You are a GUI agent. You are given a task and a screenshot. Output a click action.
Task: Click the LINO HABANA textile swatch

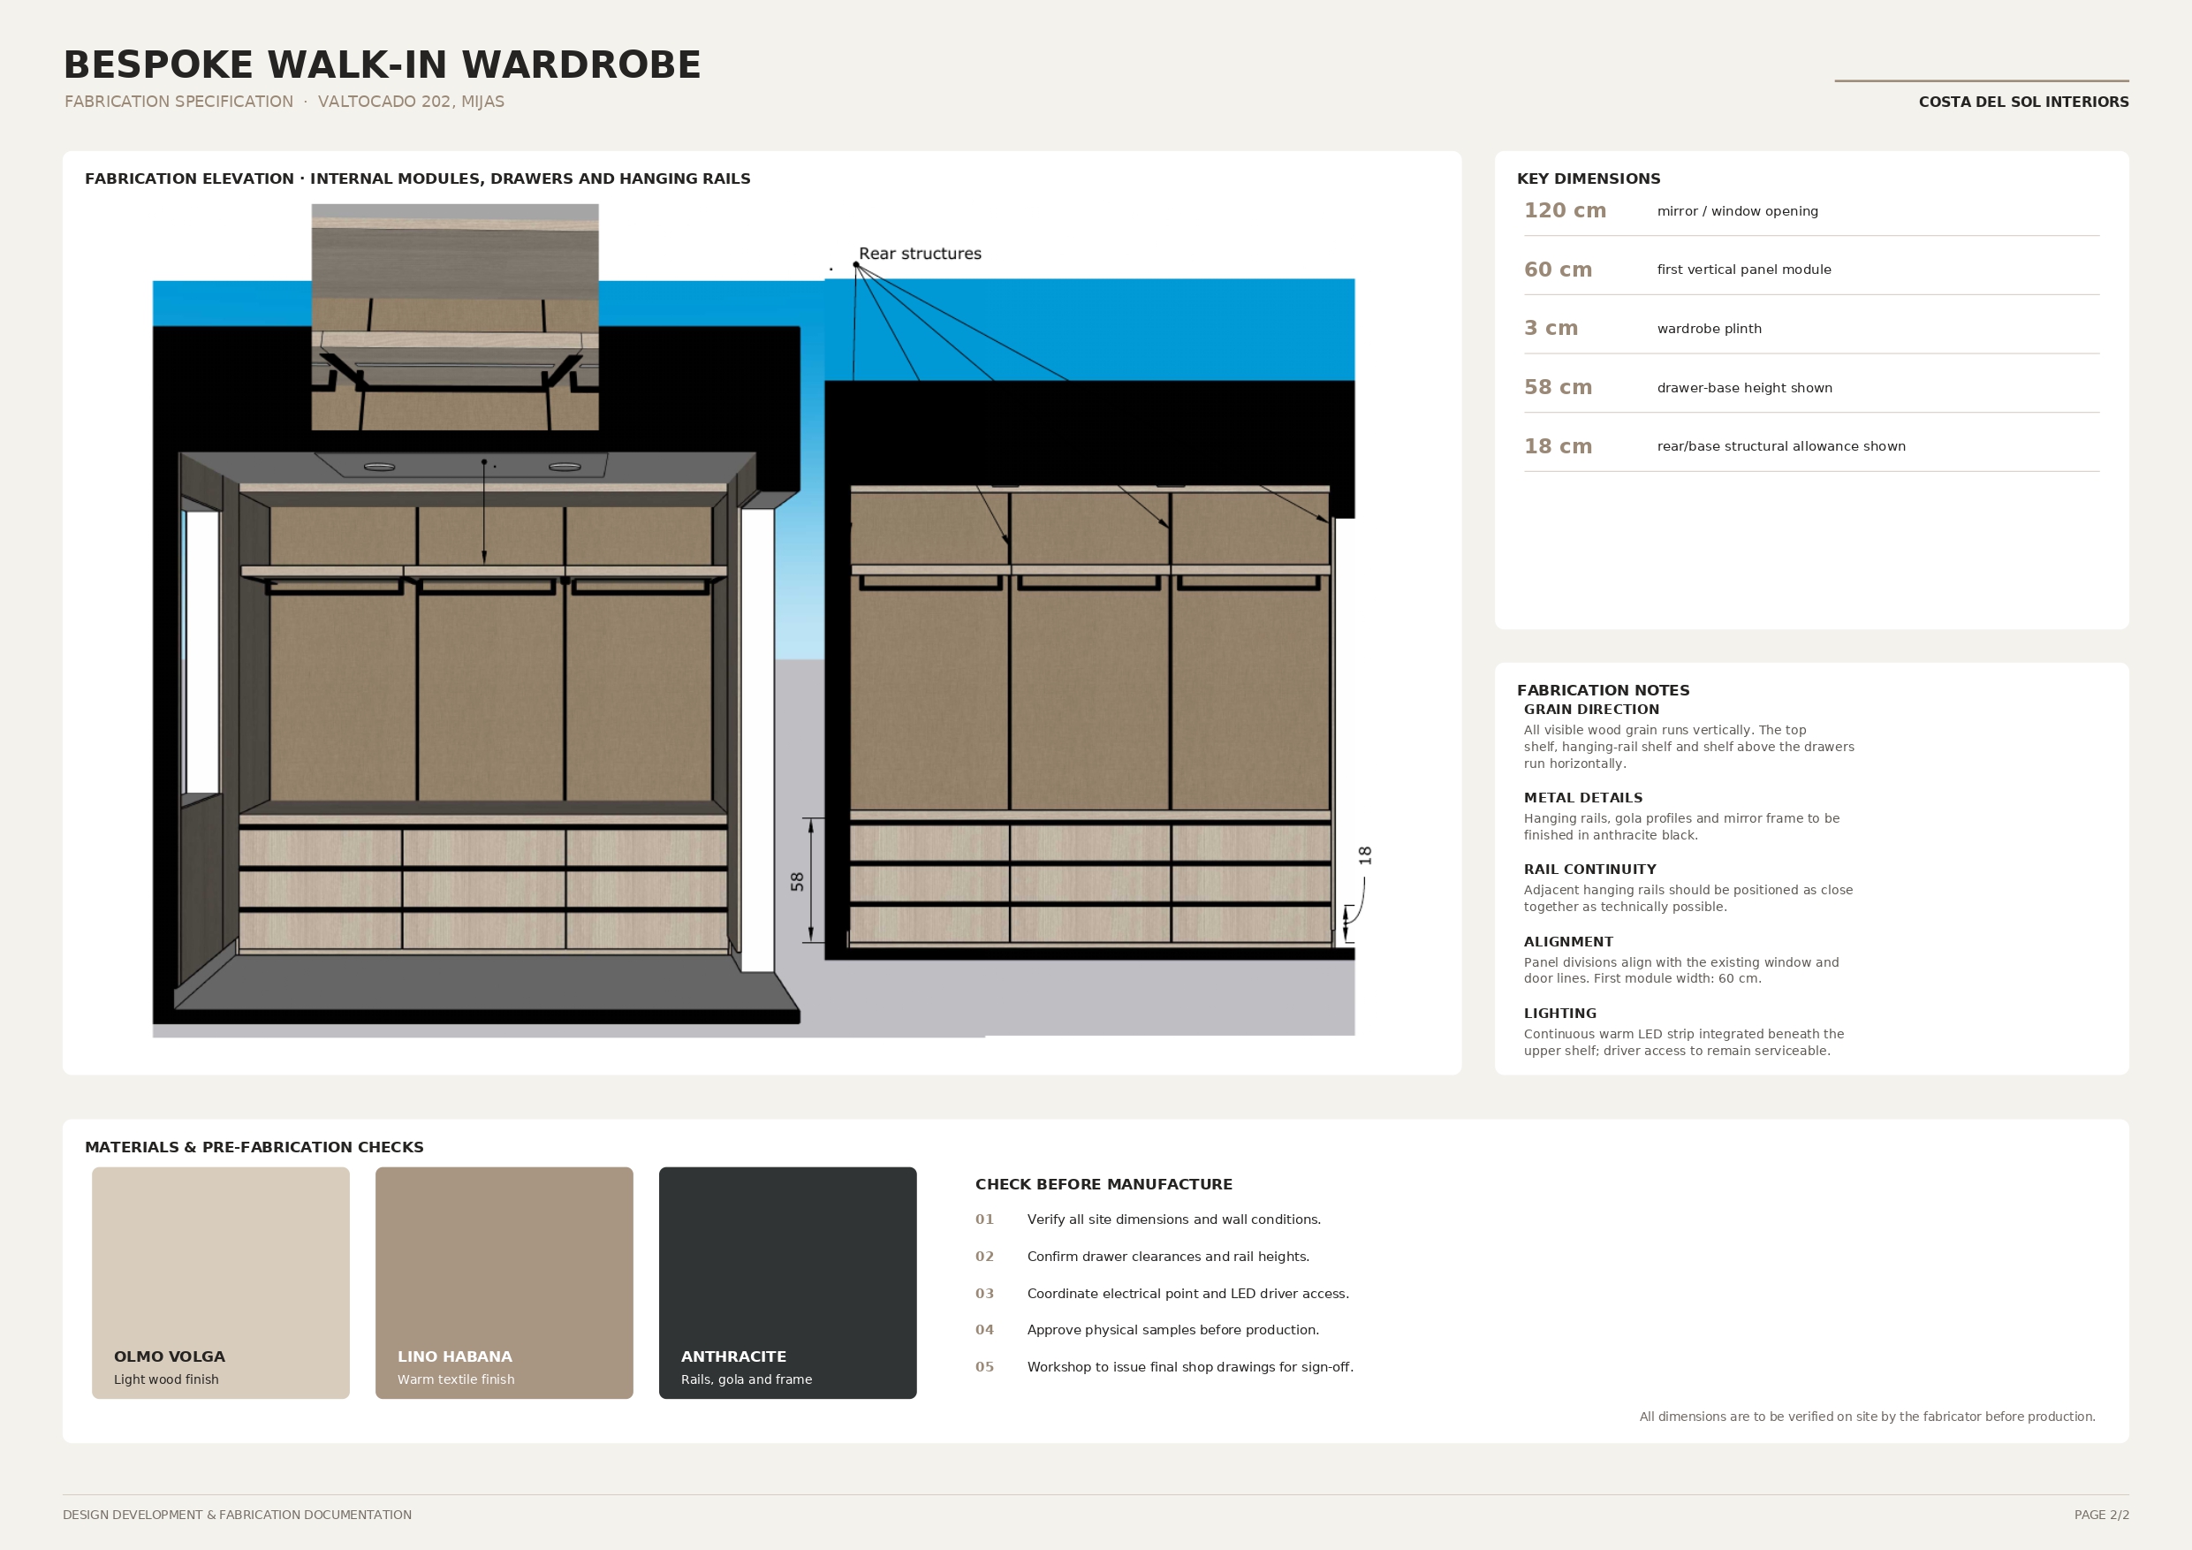point(504,1282)
